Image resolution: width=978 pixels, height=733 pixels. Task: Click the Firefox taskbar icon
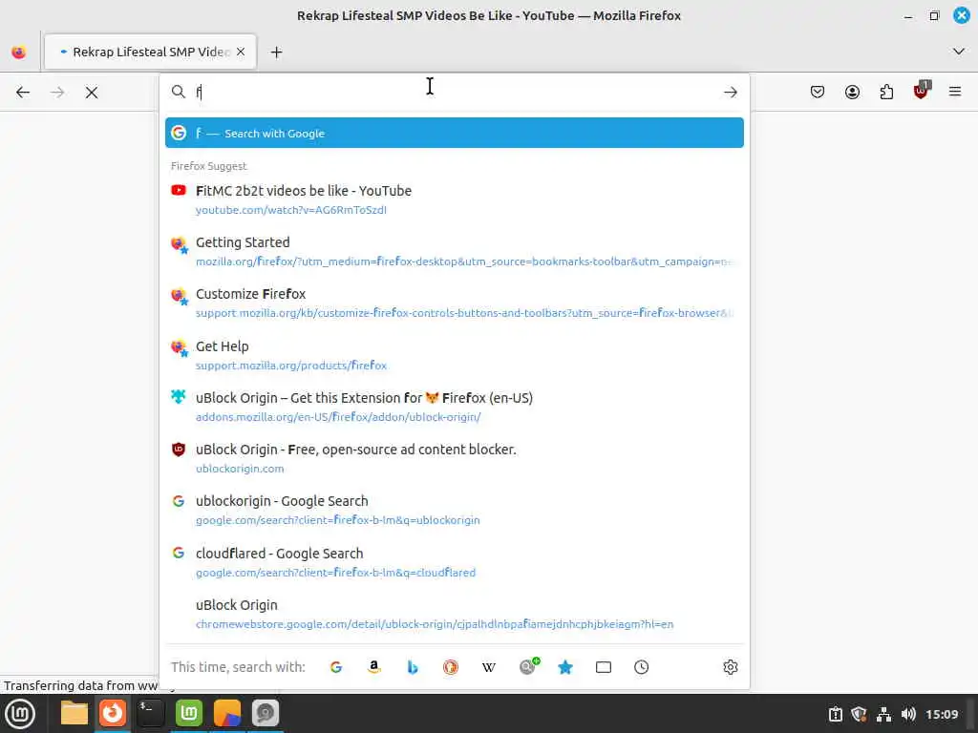coord(113,713)
